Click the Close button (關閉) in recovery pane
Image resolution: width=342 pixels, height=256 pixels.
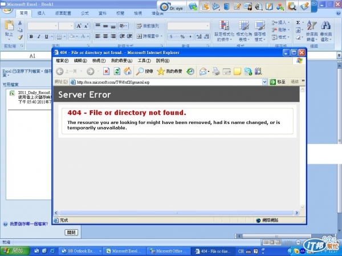(71, 233)
